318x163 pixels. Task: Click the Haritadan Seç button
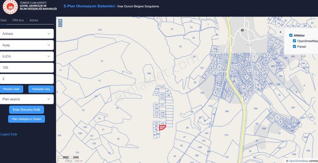pyautogui.click(x=41, y=89)
